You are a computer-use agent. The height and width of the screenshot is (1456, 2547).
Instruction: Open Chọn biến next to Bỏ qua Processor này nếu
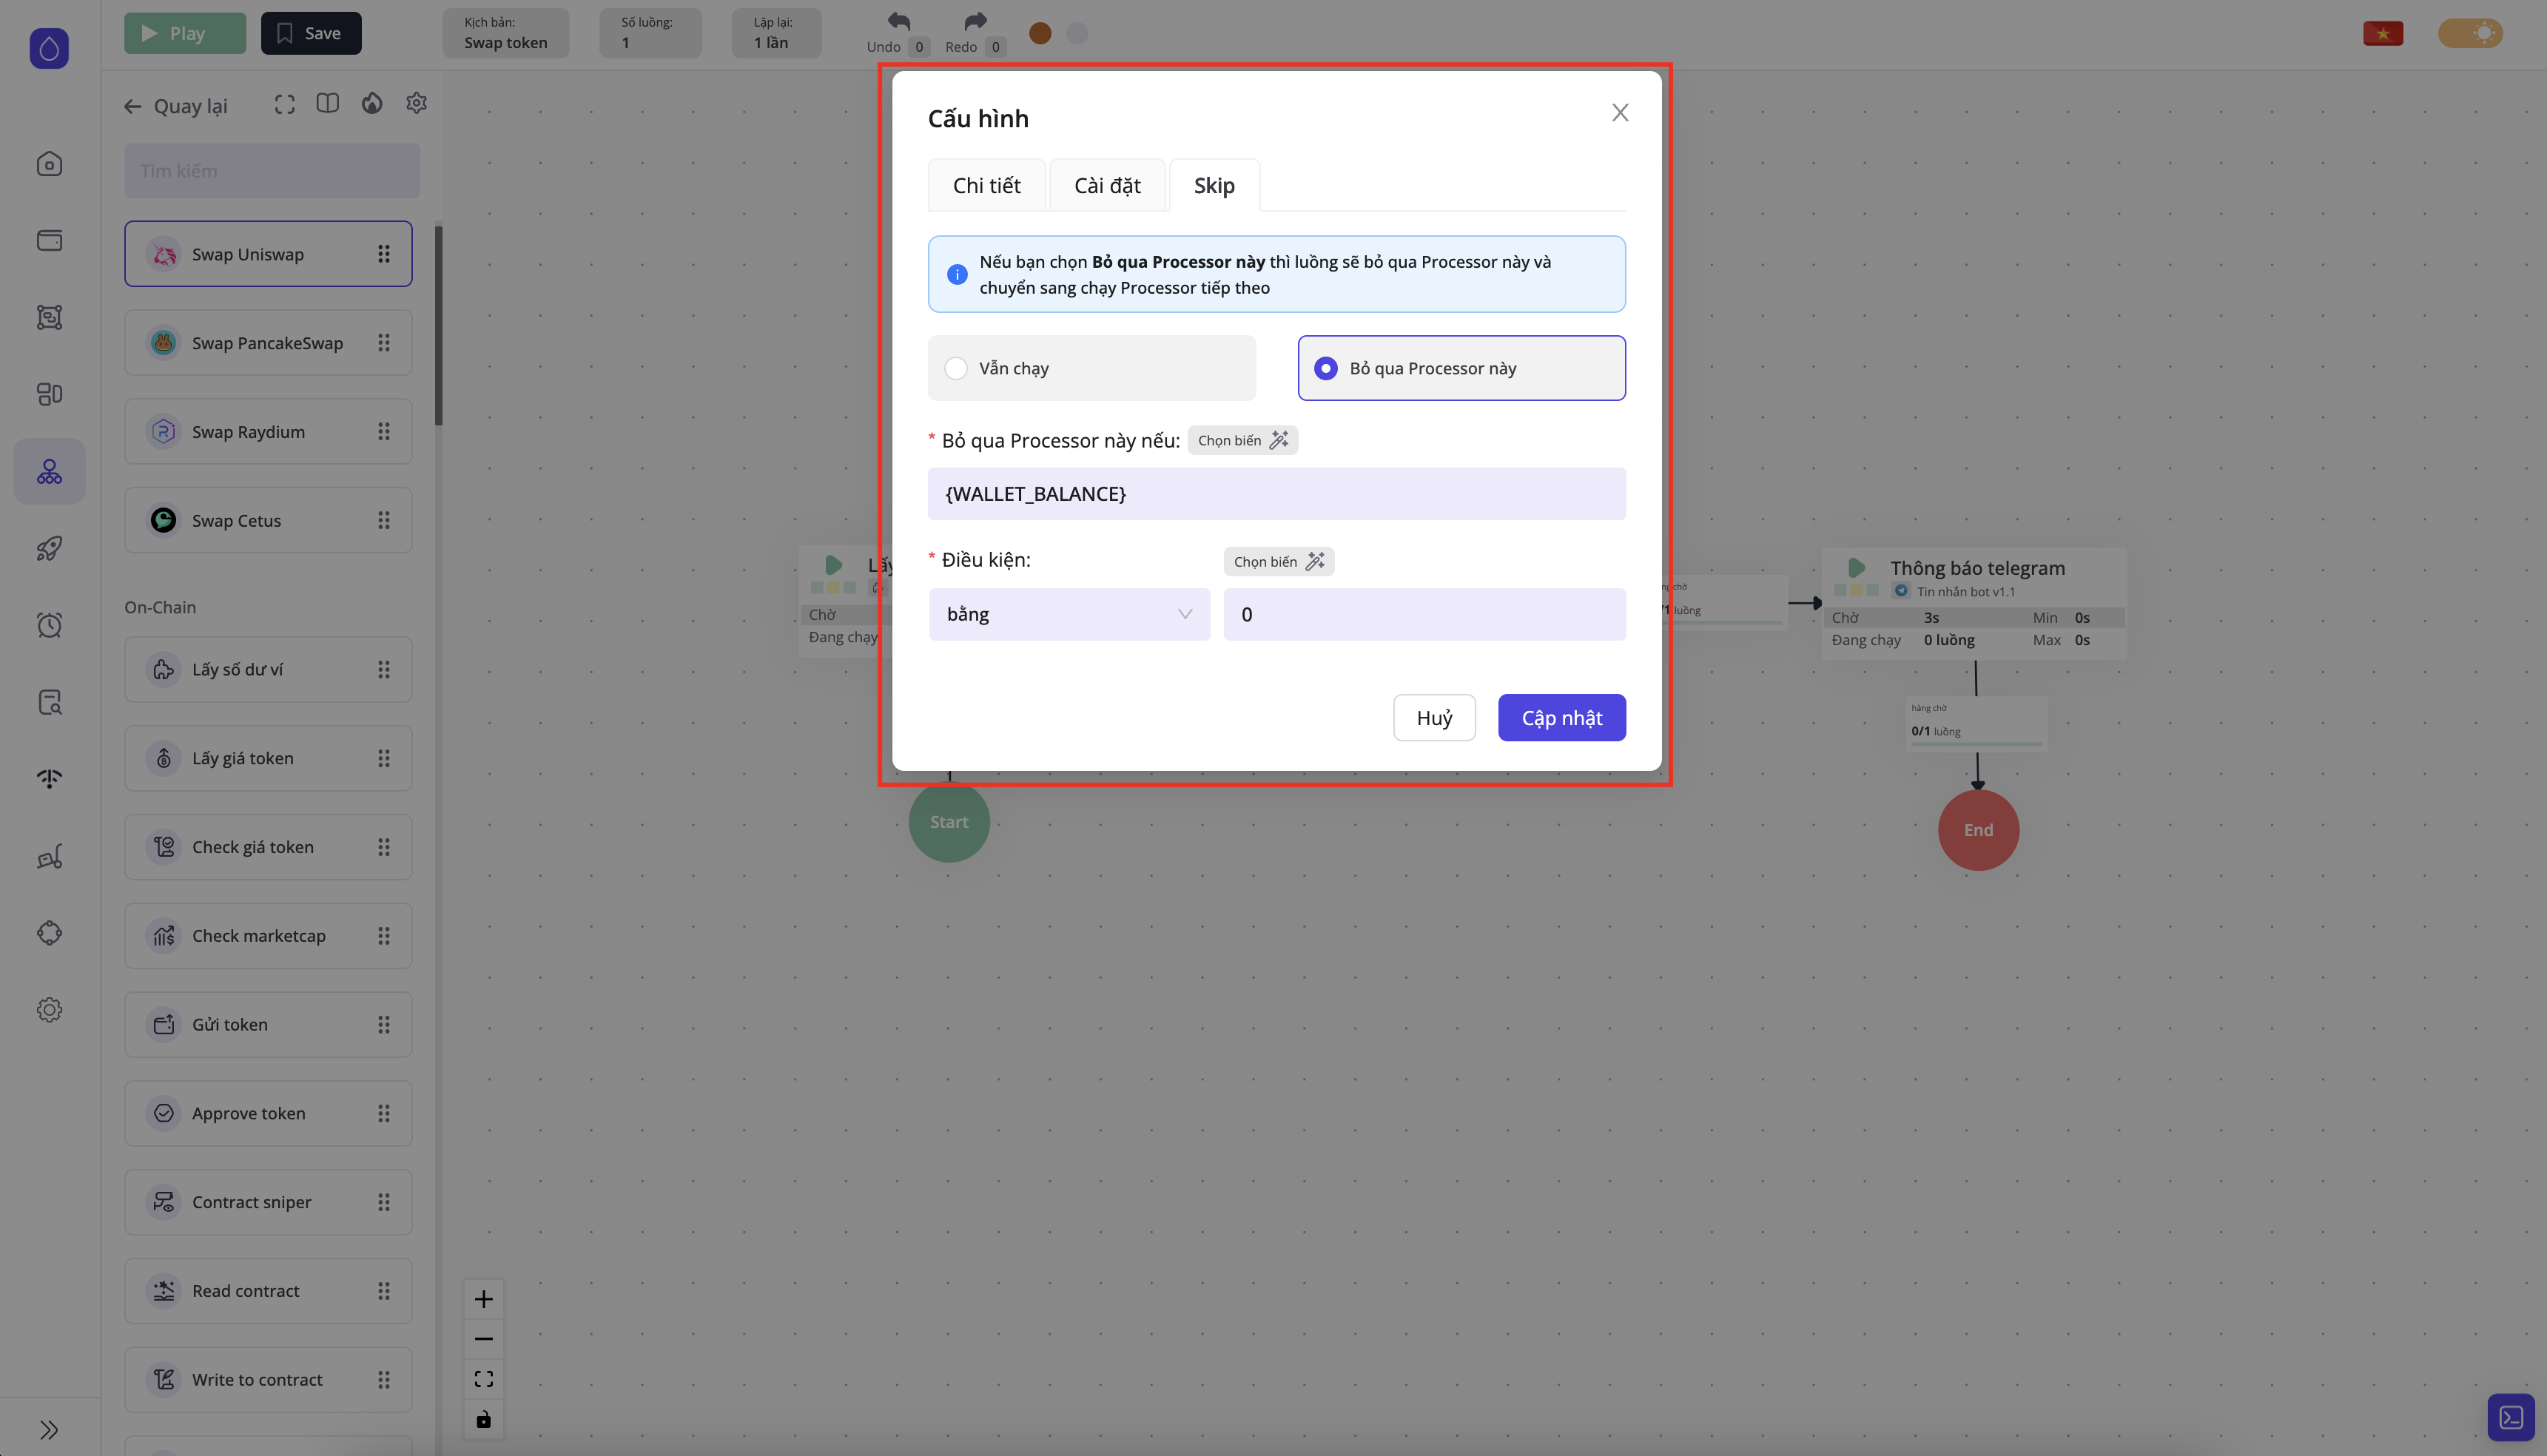click(x=1242, y=441)
